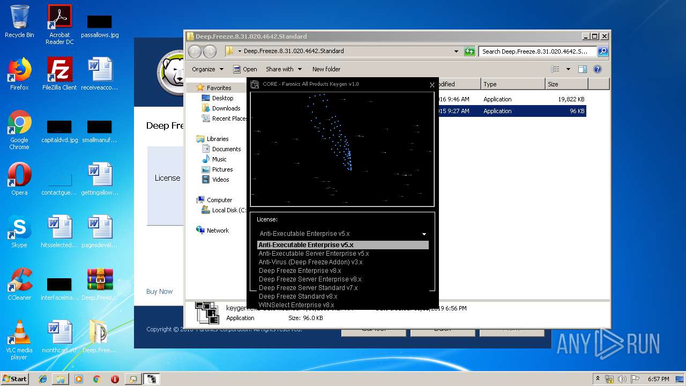This screenshot has height=386, width=686.
Task: Open pagesdevel Word document
Action: tap(100, 232)
